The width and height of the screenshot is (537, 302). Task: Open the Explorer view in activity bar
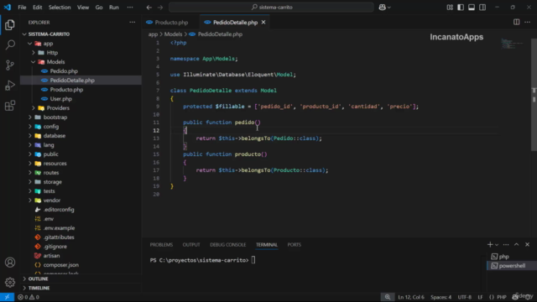coord(10,24)
